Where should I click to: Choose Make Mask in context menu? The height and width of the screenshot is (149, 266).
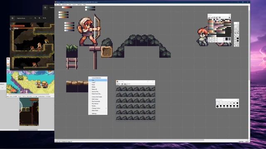pyautogui.click(x=98, y=111)
